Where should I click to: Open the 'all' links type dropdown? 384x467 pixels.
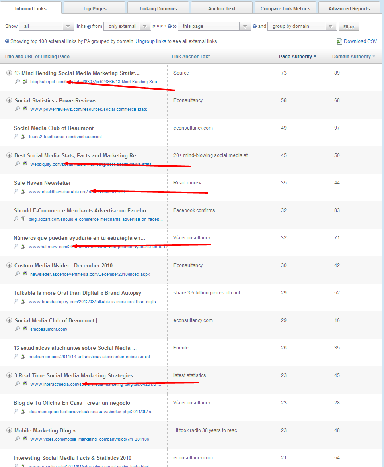click(x=46, y=26)
